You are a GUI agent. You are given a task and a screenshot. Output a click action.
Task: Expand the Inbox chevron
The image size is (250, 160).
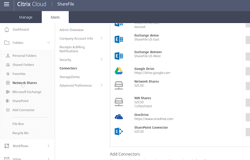click(48, 158)
